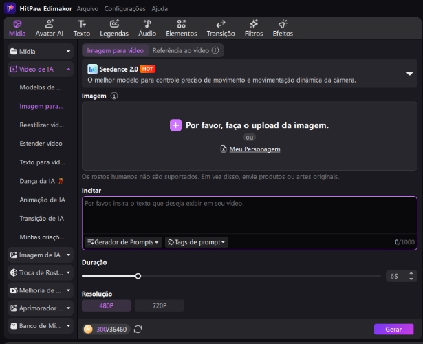Open Texto para víd... sidebar item
The height and width of the screenshot is (344, 423).
(42, 162)
